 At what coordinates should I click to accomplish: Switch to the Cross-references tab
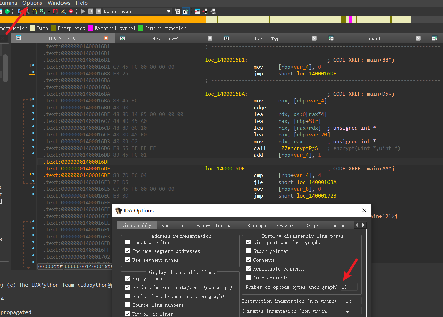pos(215,226)
